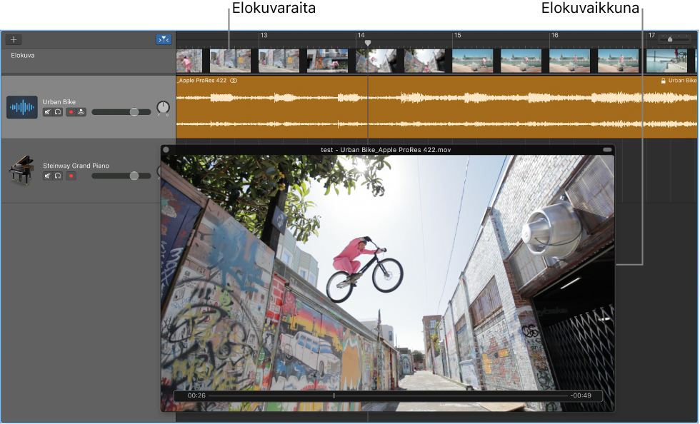Click the playhead marker on the ruler
Viewport: 700px width, 424px height.
coord(368,43)
